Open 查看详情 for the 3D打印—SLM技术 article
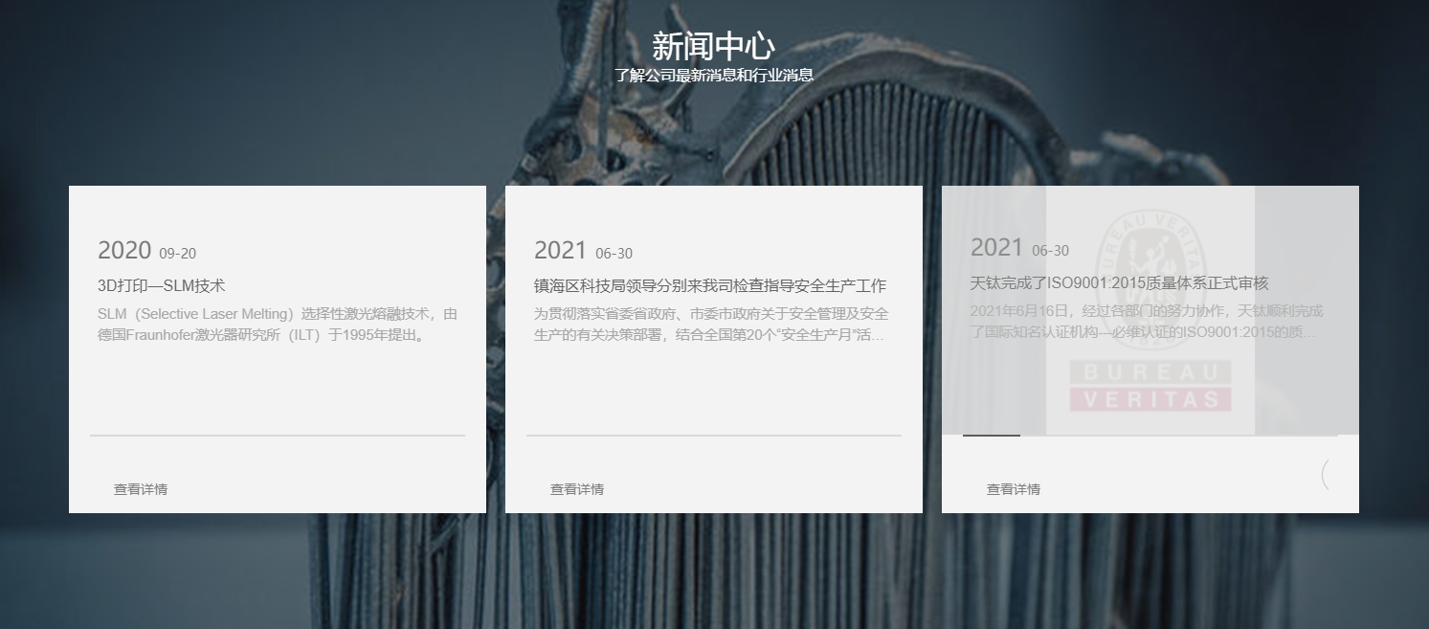This screenshot has width=1429, height=629. coord(141,489)
